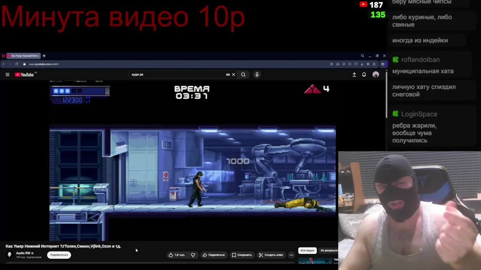Dislike the video
The width and height of the screenshot is (481, 270).
click(x=193, y=255)
